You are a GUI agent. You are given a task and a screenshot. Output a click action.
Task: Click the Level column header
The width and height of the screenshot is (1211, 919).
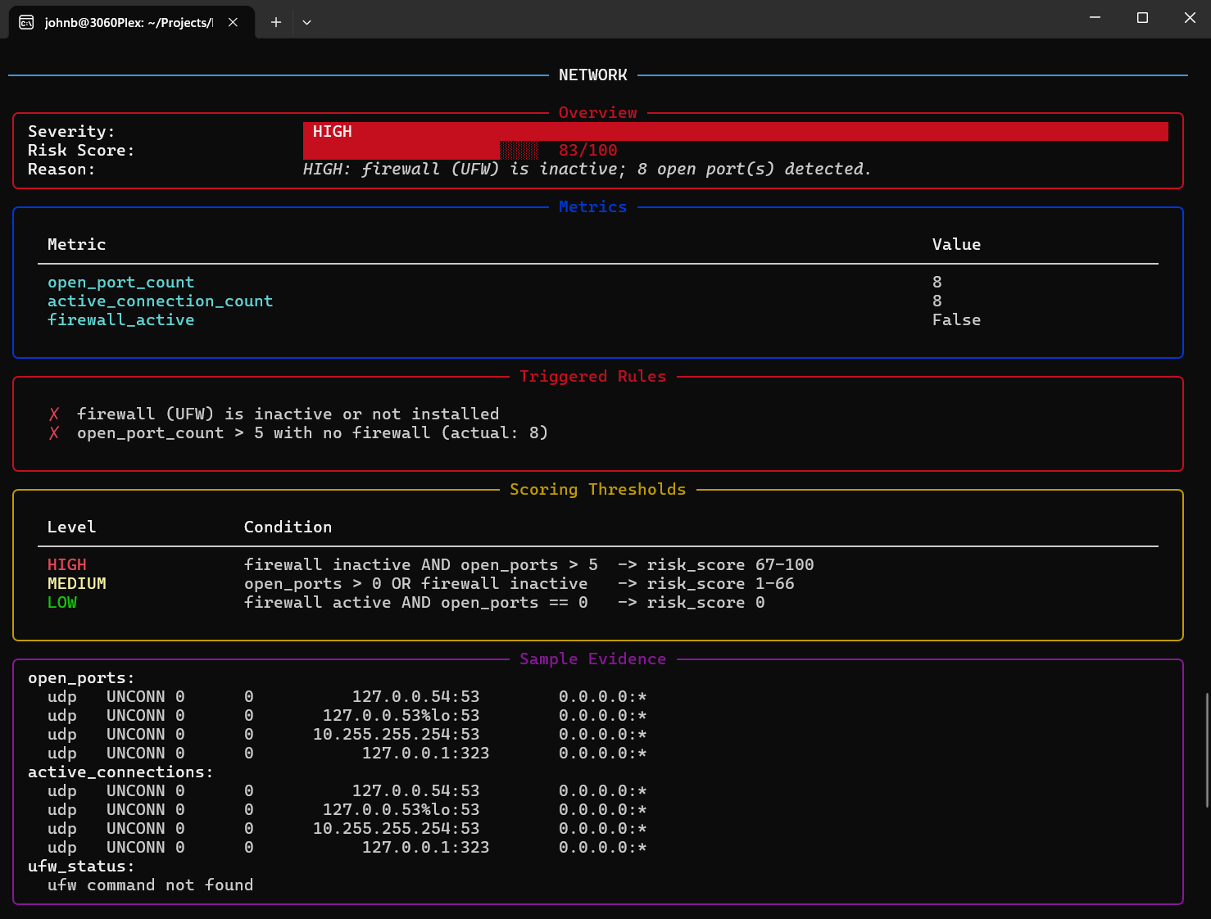(x=71, y=527)
